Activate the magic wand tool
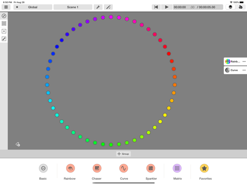The image size is (247, 185). [108, 7]
